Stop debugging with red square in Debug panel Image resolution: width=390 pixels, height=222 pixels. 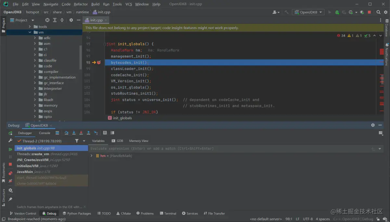(x=10, y=165)
